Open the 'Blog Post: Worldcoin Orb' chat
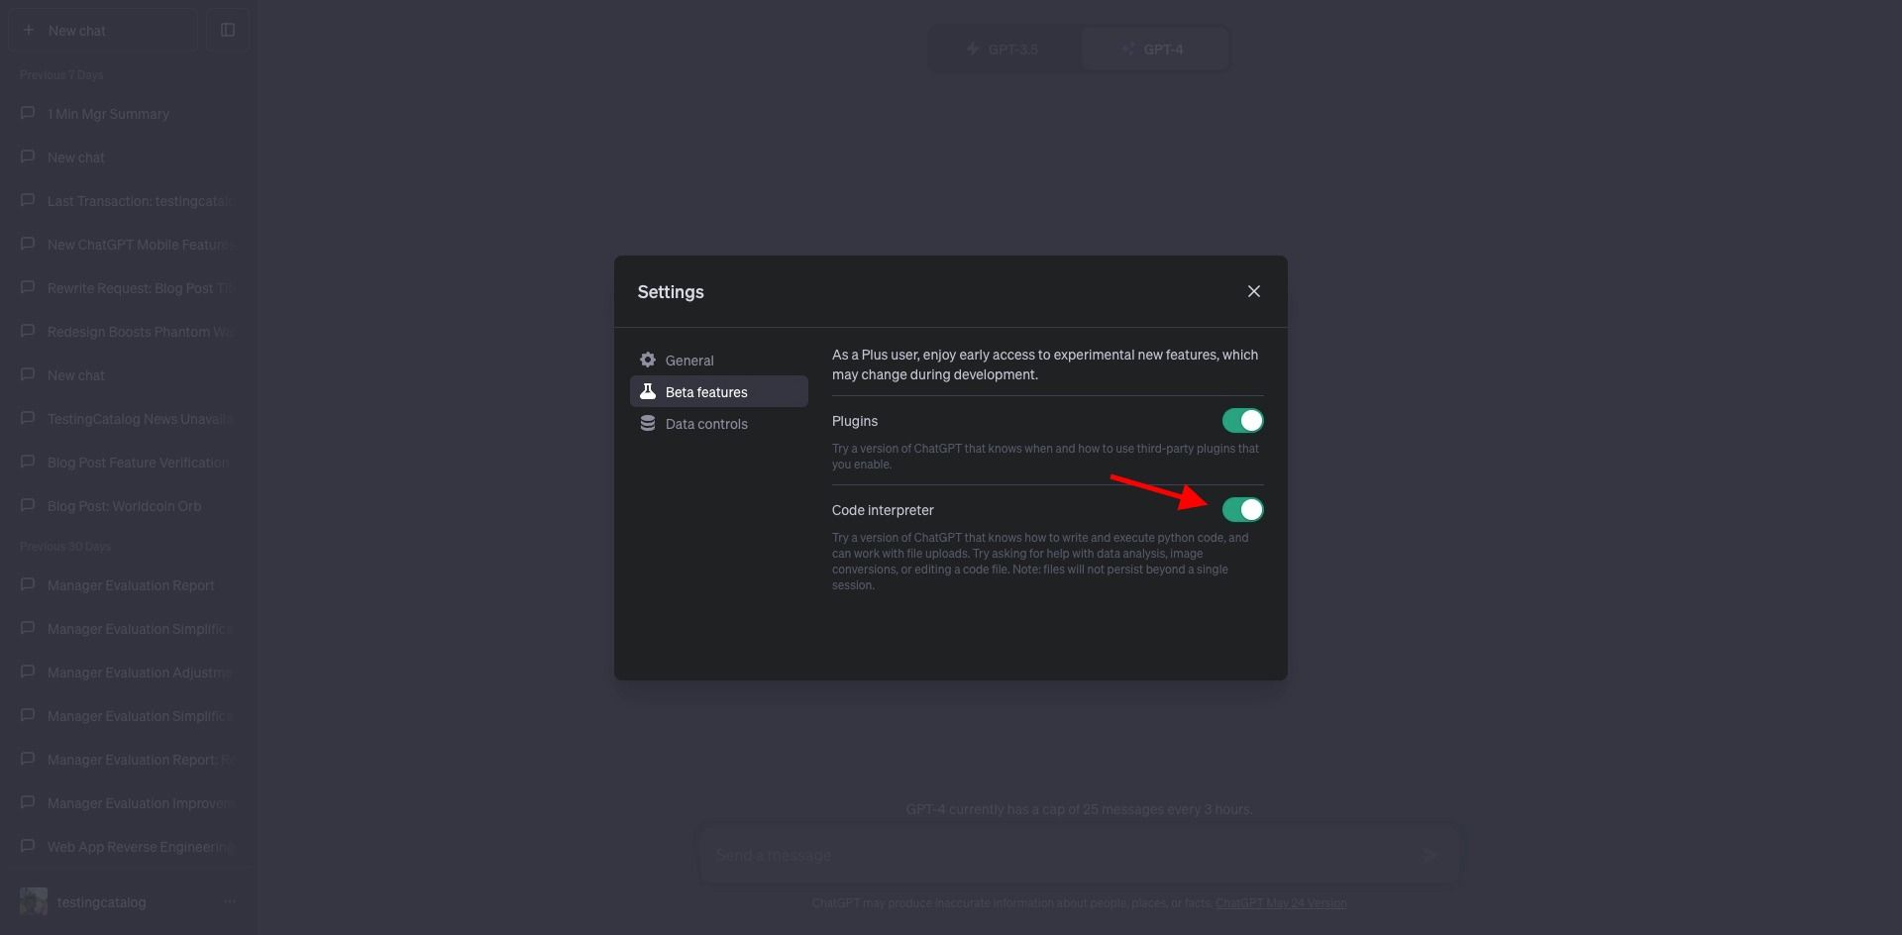Screen dimensions: 1902x935 [129, 506]
